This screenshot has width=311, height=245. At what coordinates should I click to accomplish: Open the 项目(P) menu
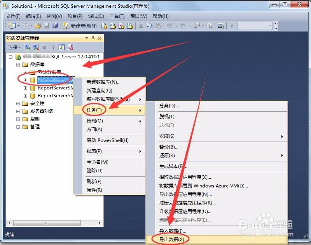[x=75, y=16]
